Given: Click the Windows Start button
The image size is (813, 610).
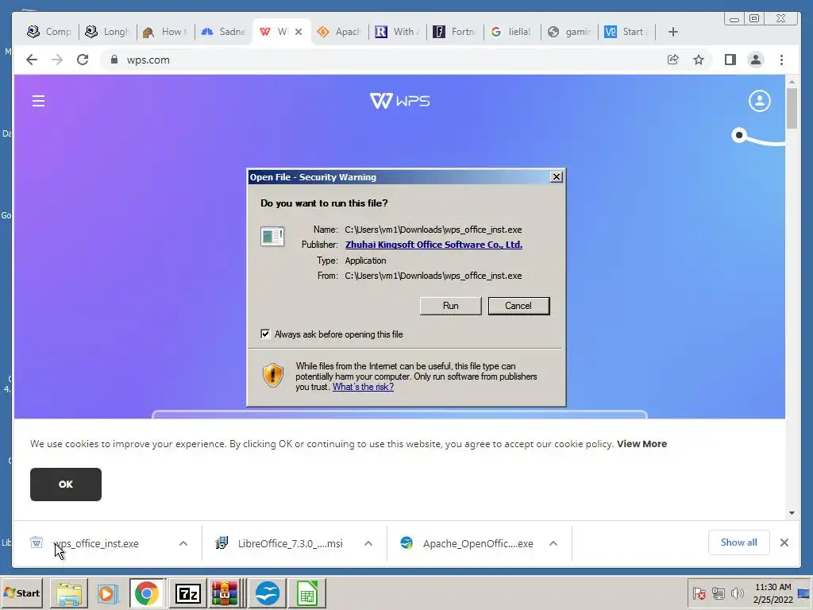Looking at the screenshot, I should [21, 593].
